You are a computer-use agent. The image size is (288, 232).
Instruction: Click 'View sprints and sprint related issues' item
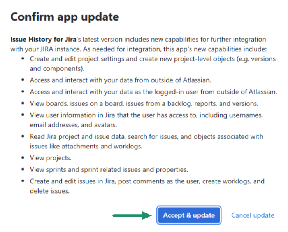click(109, 170)
